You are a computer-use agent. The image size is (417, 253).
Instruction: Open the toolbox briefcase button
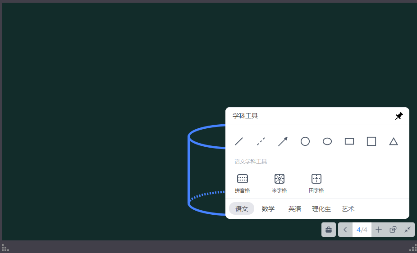[x=329, y=230]
